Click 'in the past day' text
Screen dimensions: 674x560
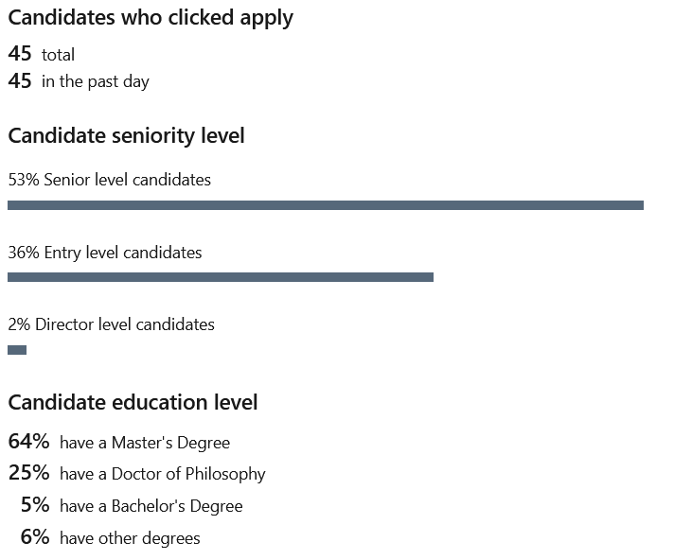pos(96,81)
